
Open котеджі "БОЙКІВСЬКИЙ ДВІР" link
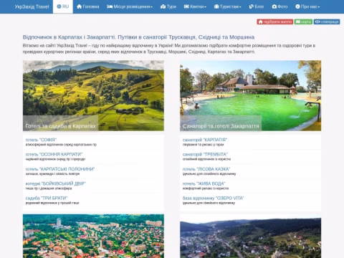[x=56, y=183]
